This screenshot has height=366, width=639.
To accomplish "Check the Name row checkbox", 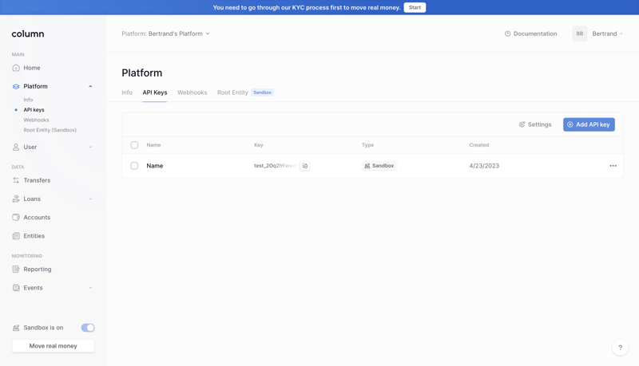I will coord(134,166).
